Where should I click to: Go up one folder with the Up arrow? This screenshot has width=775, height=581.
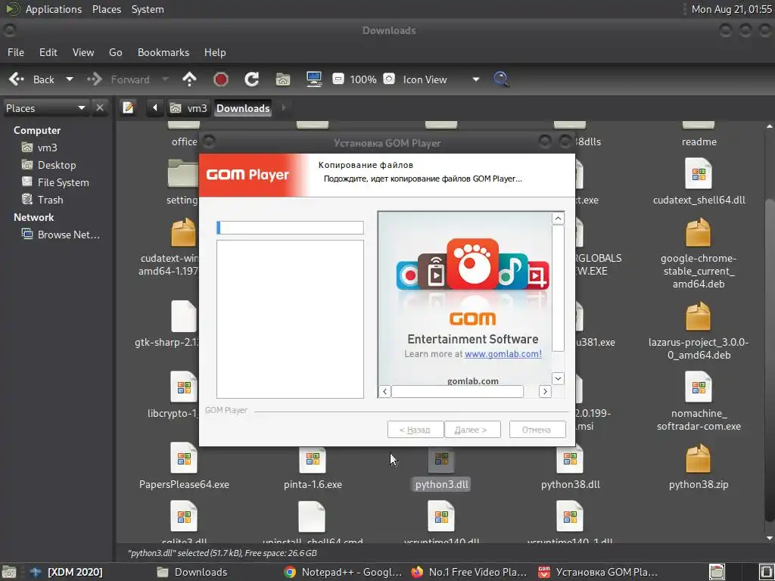coord(189,79)
